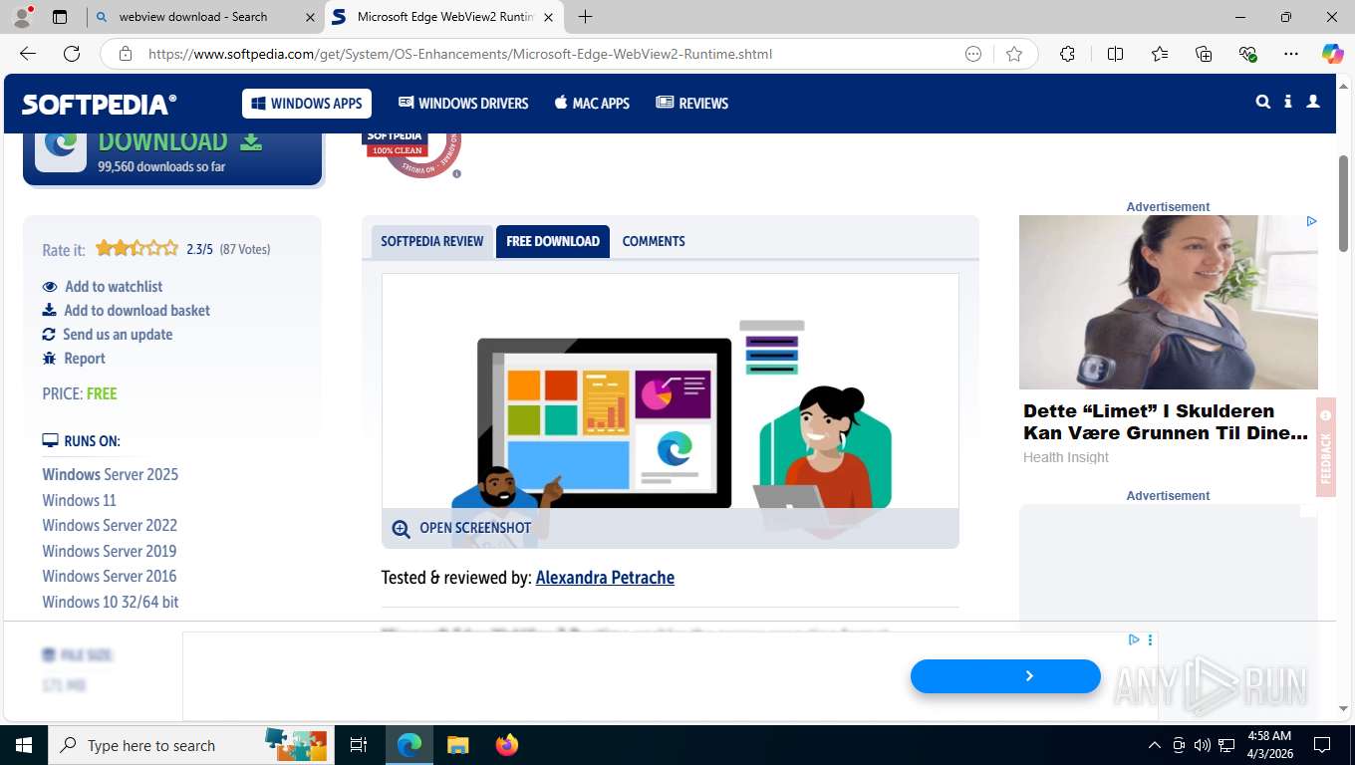Click the Report link

point(74,358)
